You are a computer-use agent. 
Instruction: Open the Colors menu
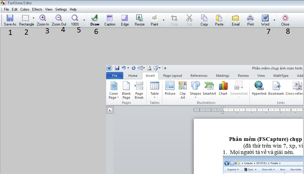pos(25,9)
